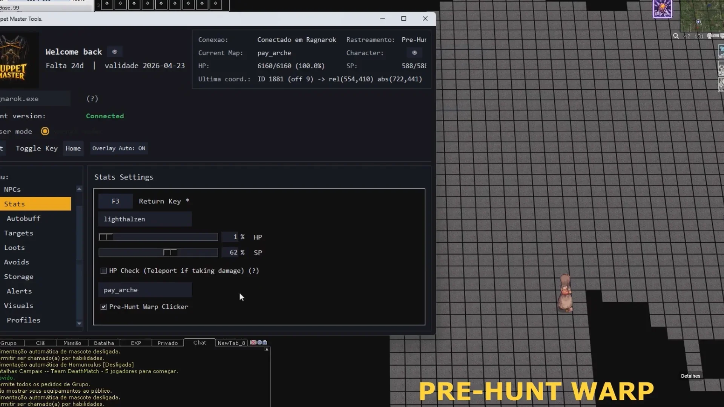The height and width of the screenshot is (407, 724).
Task: Click the eye icon next to Character
Action: pyautogui.click(x=414, y=53)
